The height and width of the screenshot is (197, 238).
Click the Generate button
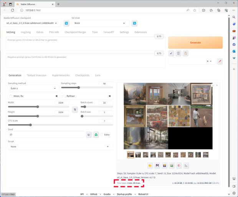click(195, 43)
